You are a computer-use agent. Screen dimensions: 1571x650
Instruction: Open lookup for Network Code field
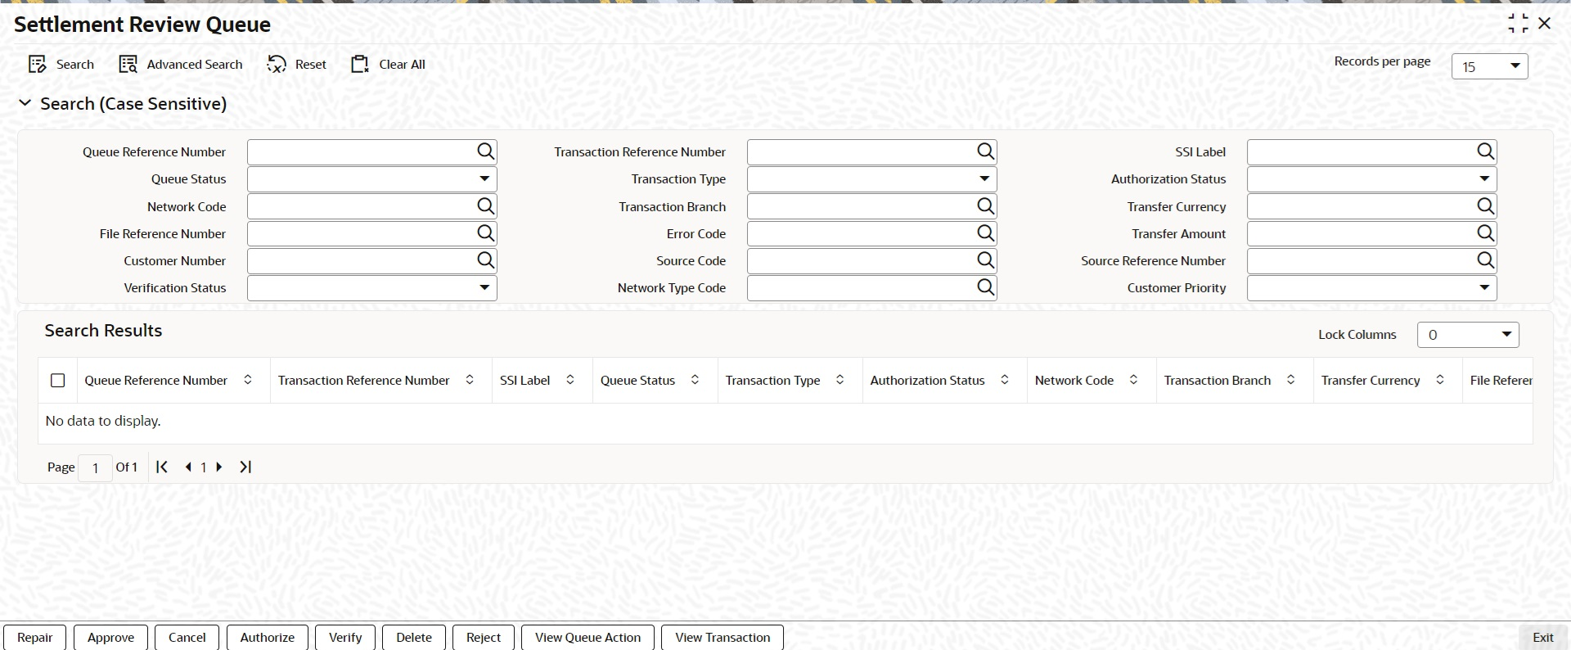pos(486,206)
